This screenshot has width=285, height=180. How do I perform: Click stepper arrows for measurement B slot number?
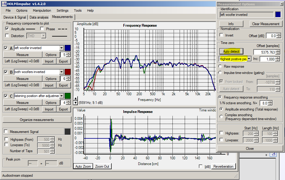coord(68,78)
